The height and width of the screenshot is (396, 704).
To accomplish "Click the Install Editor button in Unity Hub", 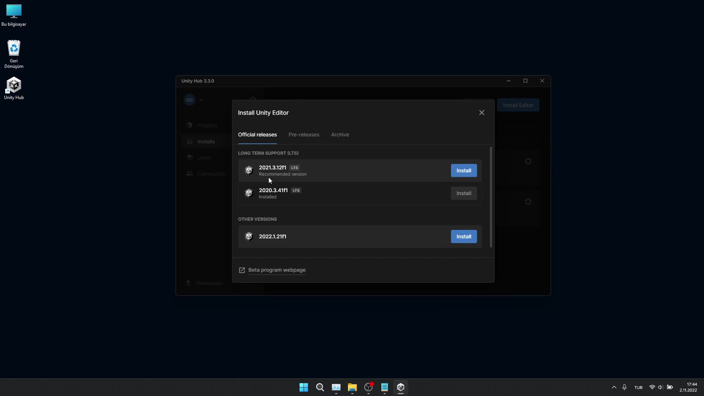I will [518, 105].
